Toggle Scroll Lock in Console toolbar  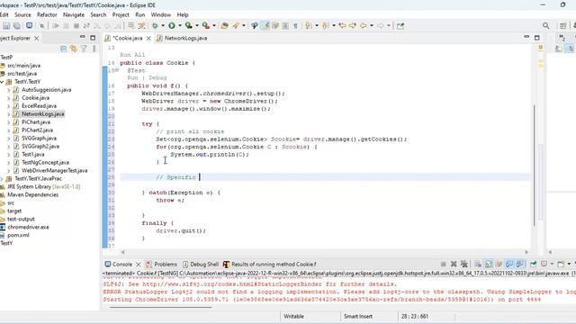(x=488, y=264)
